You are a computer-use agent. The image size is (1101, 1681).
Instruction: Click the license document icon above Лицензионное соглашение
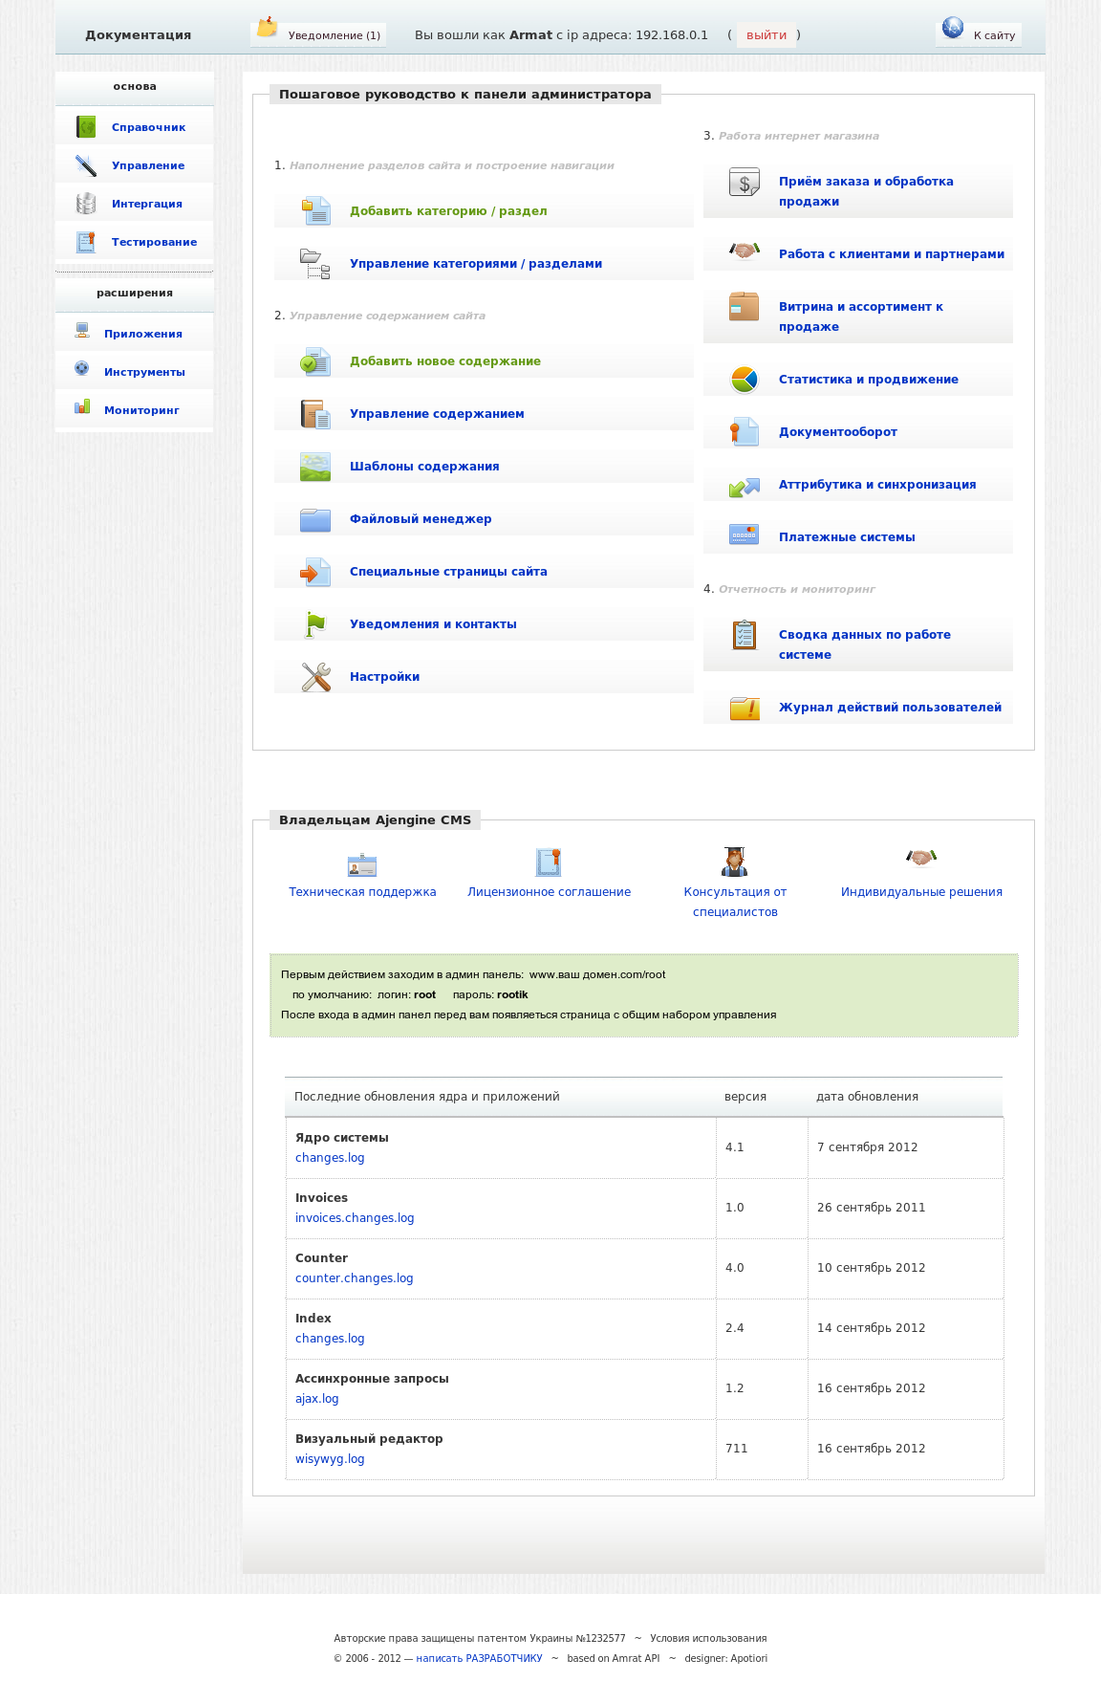[549, 862]
